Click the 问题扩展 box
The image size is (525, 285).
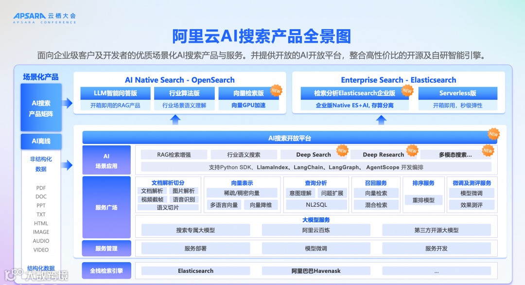pos(332,193)
